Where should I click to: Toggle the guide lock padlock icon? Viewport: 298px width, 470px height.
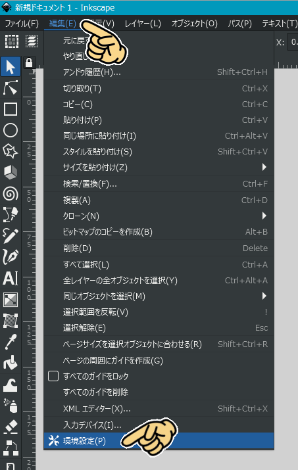(x=29, y=62)
